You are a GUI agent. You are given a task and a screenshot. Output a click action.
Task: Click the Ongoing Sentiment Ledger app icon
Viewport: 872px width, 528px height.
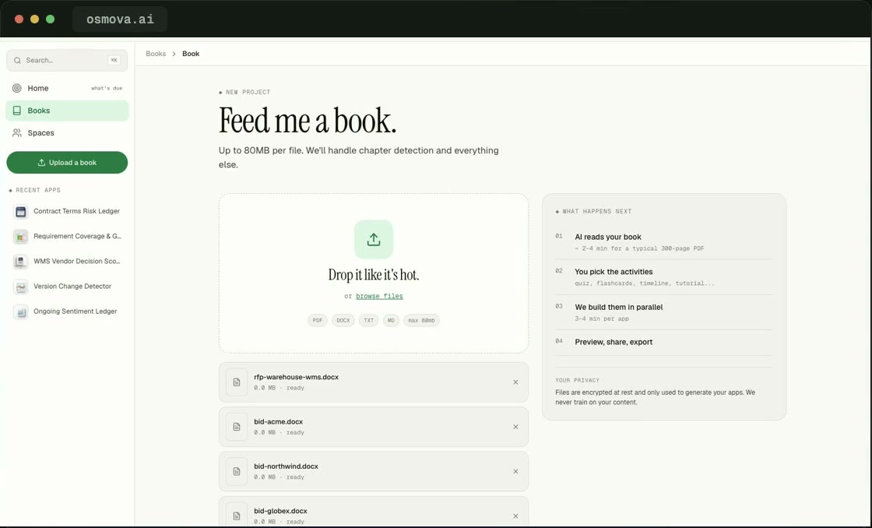pyautogui.click(x=20, y=312)
